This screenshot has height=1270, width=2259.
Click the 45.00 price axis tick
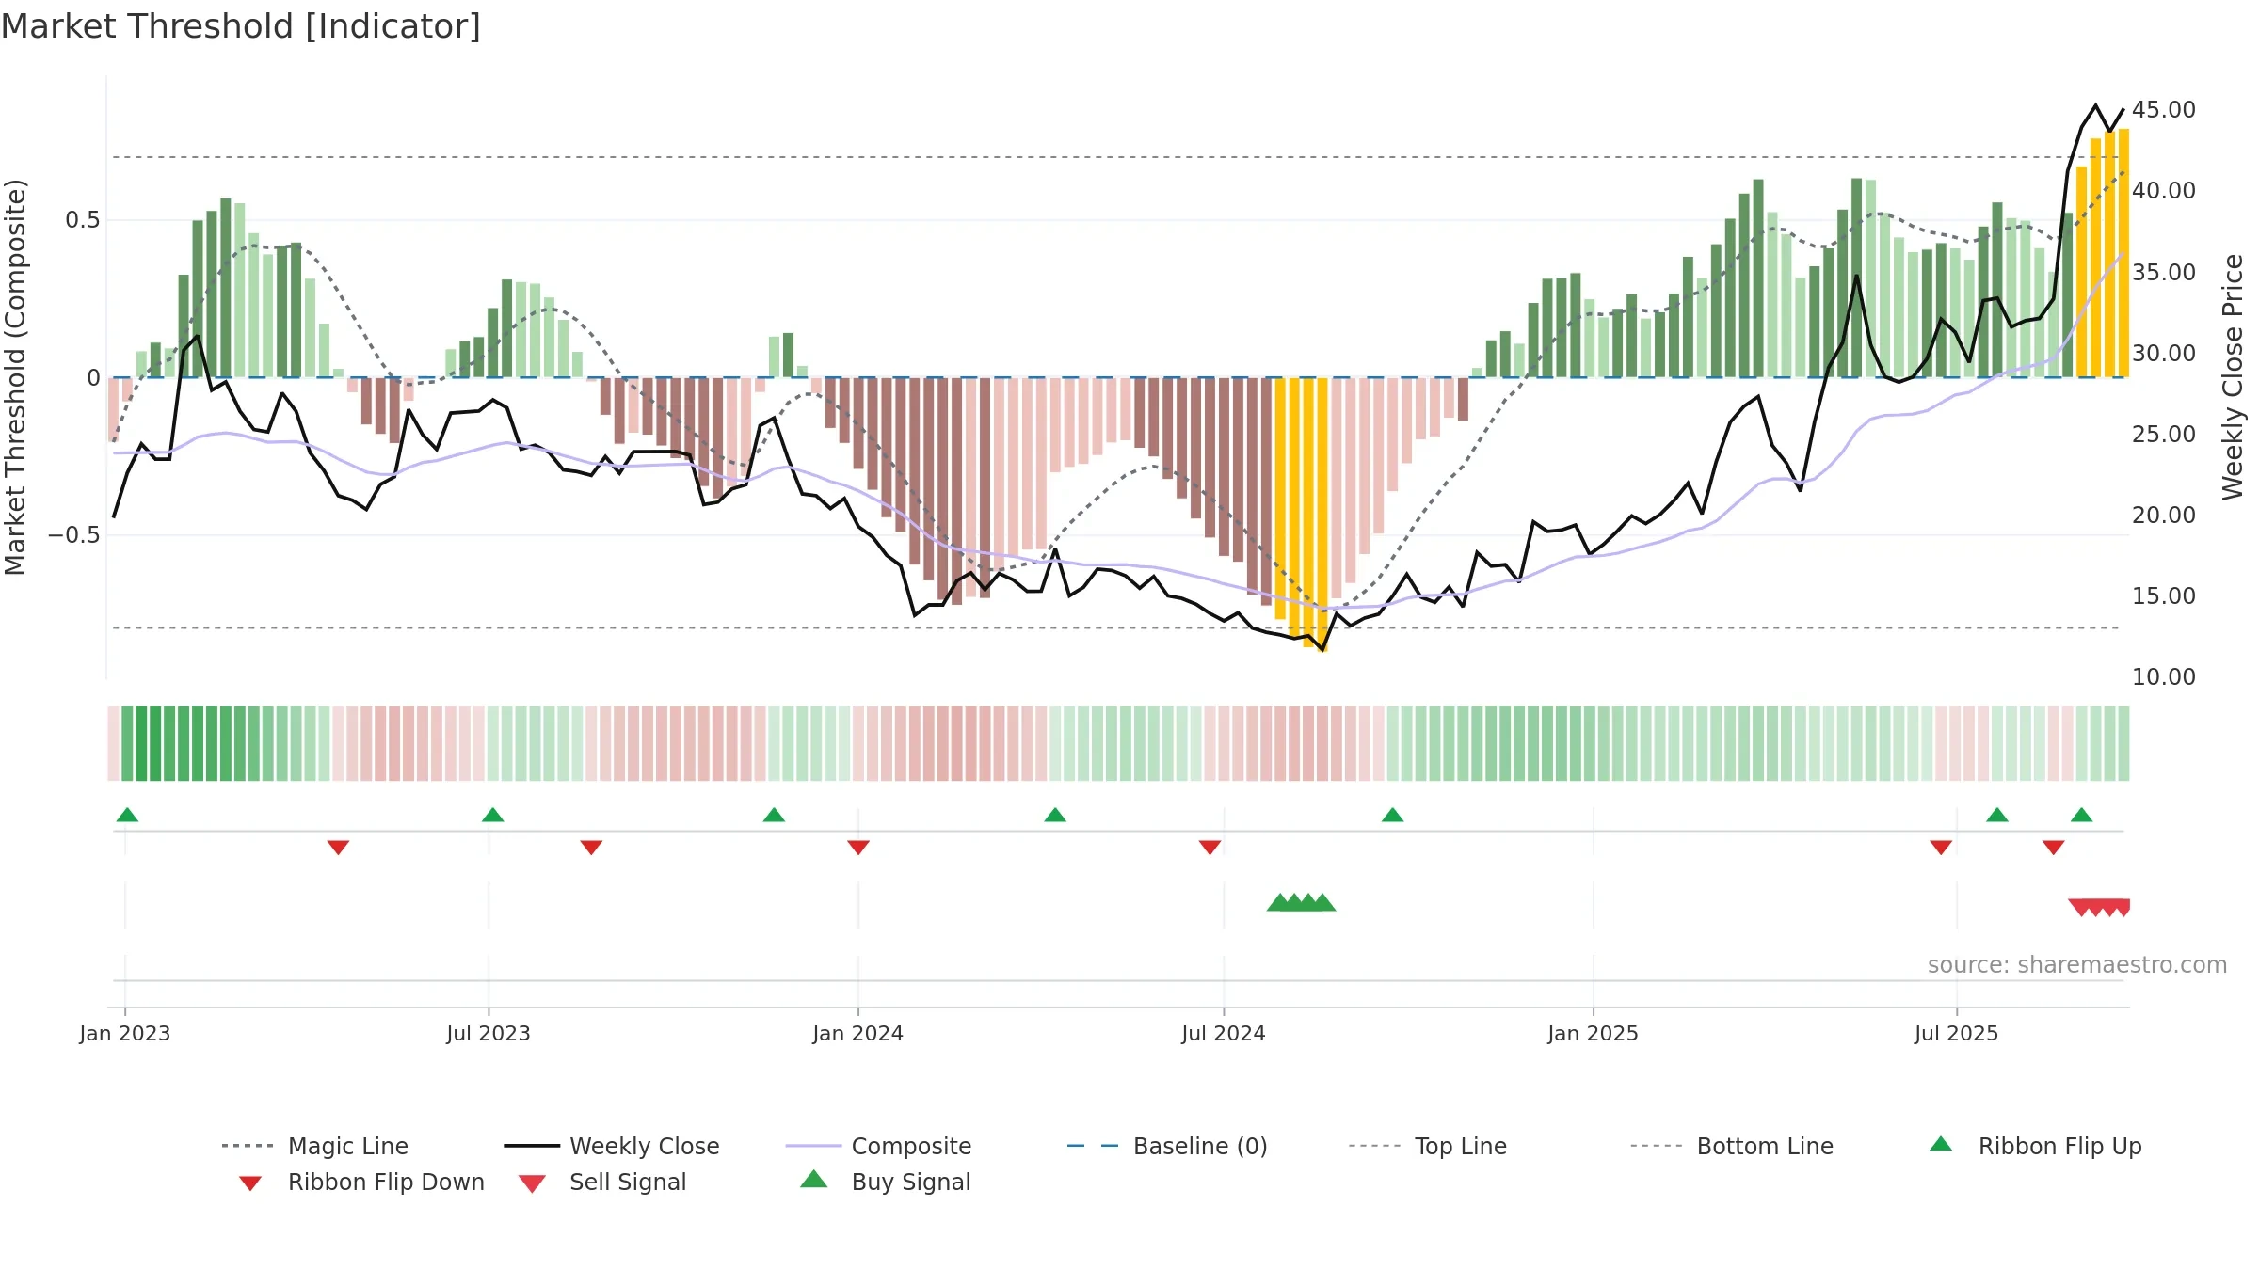click(2164, 110)
